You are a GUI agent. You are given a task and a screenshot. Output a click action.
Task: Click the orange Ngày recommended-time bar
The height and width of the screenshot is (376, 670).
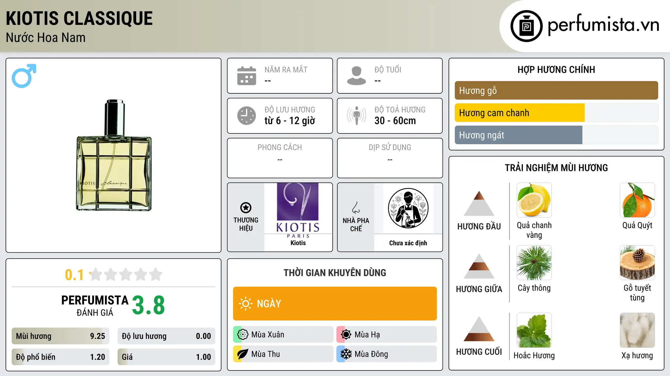click(335, 304)
